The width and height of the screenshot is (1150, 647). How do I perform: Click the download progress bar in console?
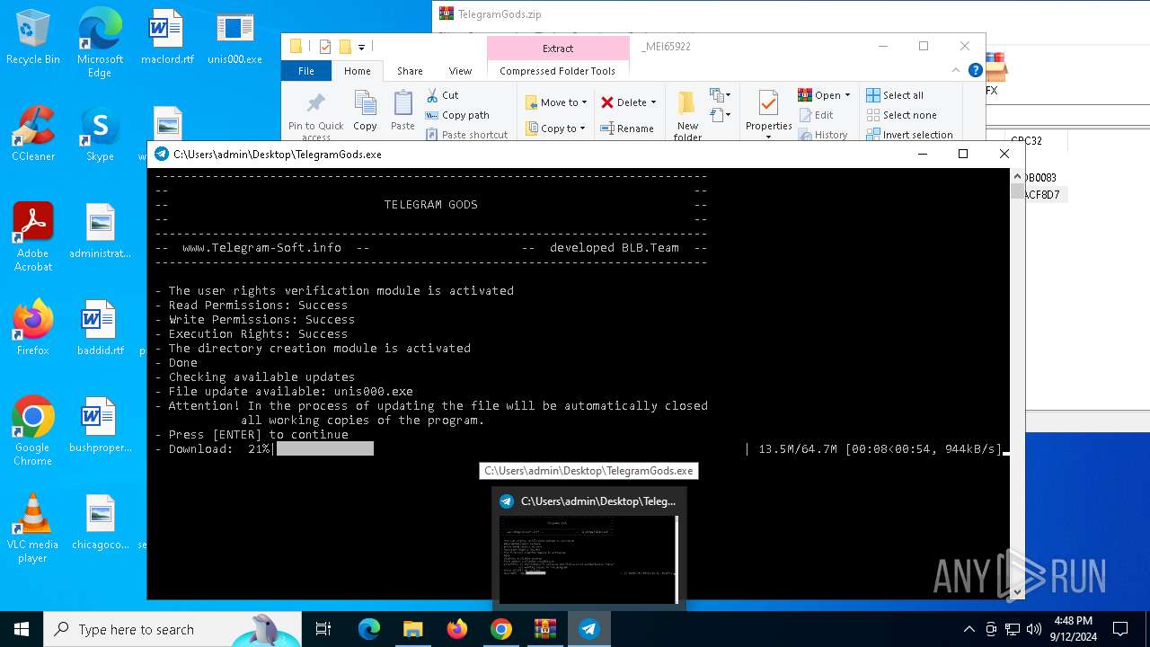[511, 448]
